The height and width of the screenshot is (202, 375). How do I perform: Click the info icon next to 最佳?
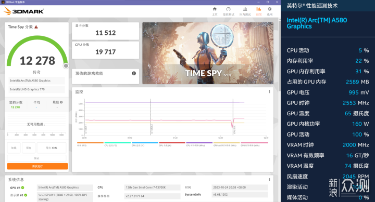(61, 102)
